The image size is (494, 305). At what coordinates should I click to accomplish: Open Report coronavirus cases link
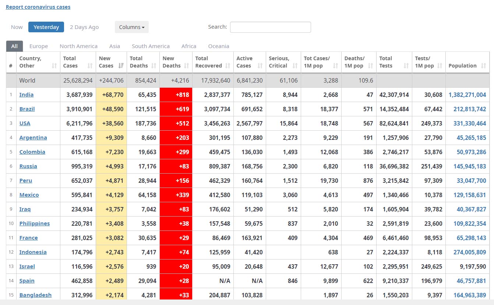[38, 7]
